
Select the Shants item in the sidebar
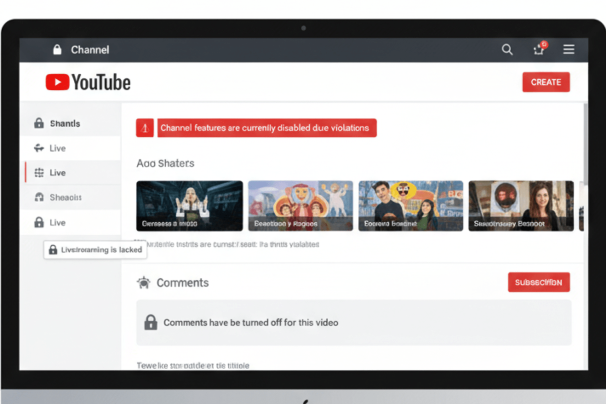pyautogui.click(x=66, y=123)
